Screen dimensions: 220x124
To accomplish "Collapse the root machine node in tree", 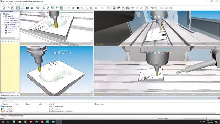I will pos(2,14).
